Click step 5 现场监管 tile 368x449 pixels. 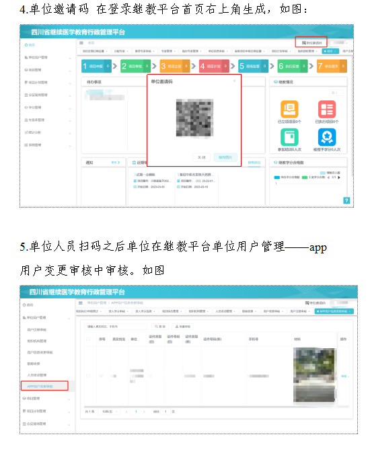[x=254, y=66]
